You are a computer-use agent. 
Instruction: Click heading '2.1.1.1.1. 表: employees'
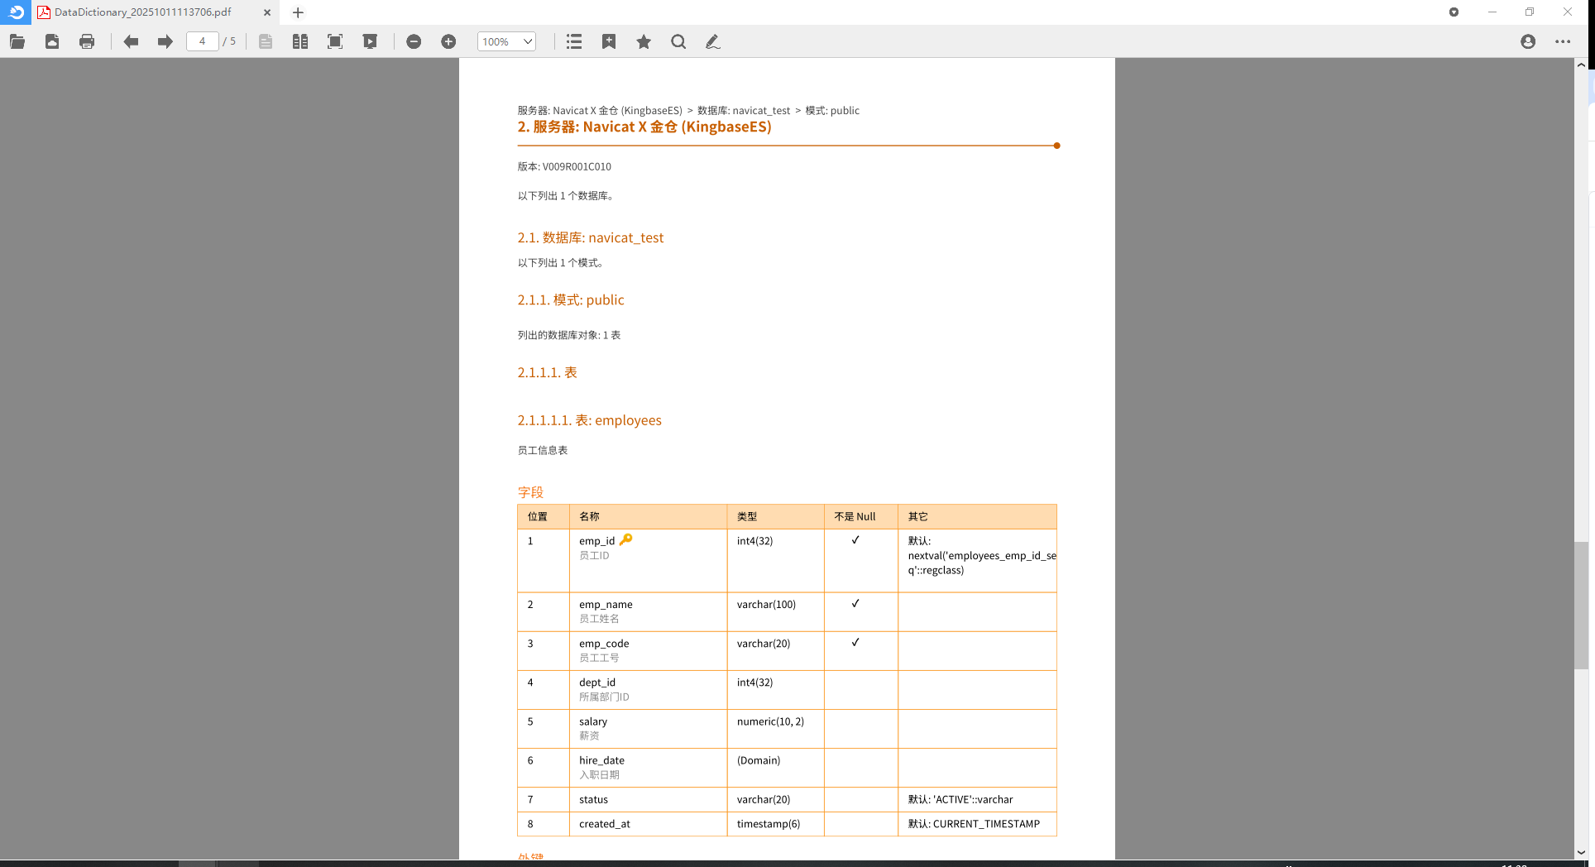pyautogui.click(x=590, y=420)
